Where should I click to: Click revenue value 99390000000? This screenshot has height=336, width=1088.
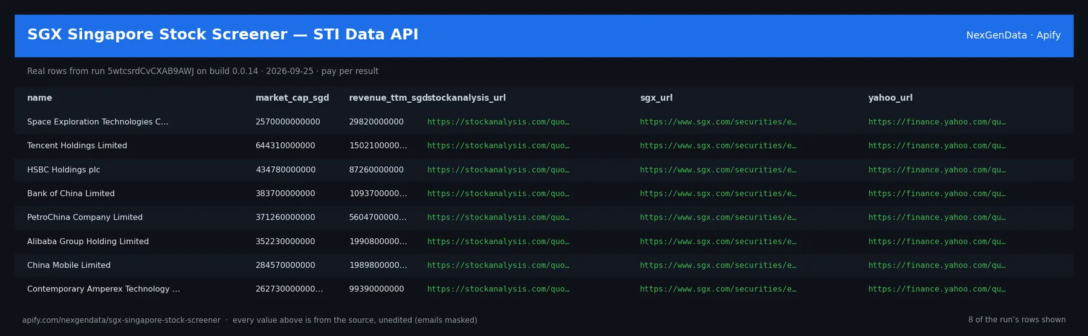[x=377, y=289]
